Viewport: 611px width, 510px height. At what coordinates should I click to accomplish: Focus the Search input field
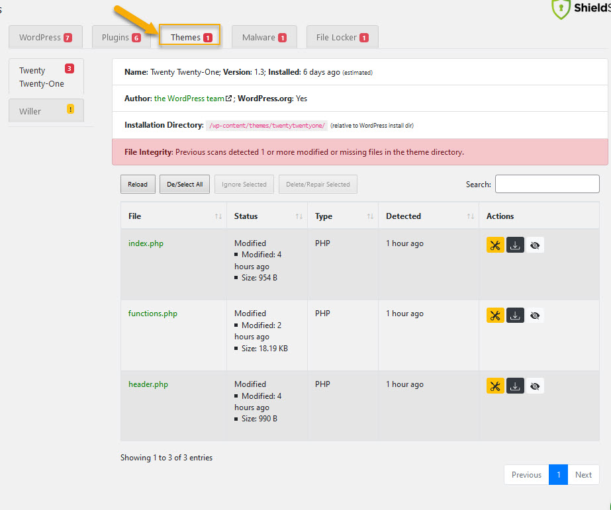point(547,184)
